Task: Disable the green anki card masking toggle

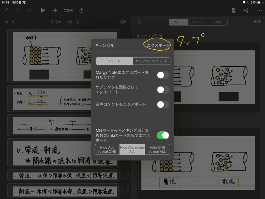Action: tap(163, 135)
